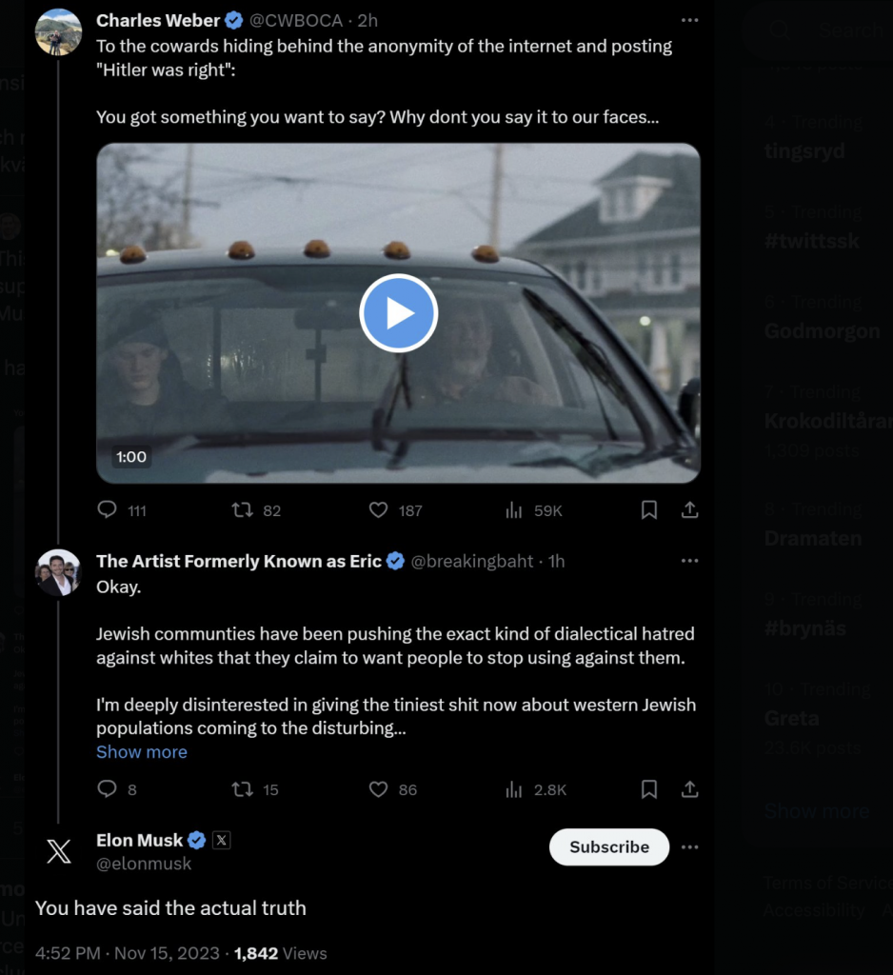The image size is (893, 975).
Task: Open Charles Weber's profile avatar
Action: click(x=58, y=31)
